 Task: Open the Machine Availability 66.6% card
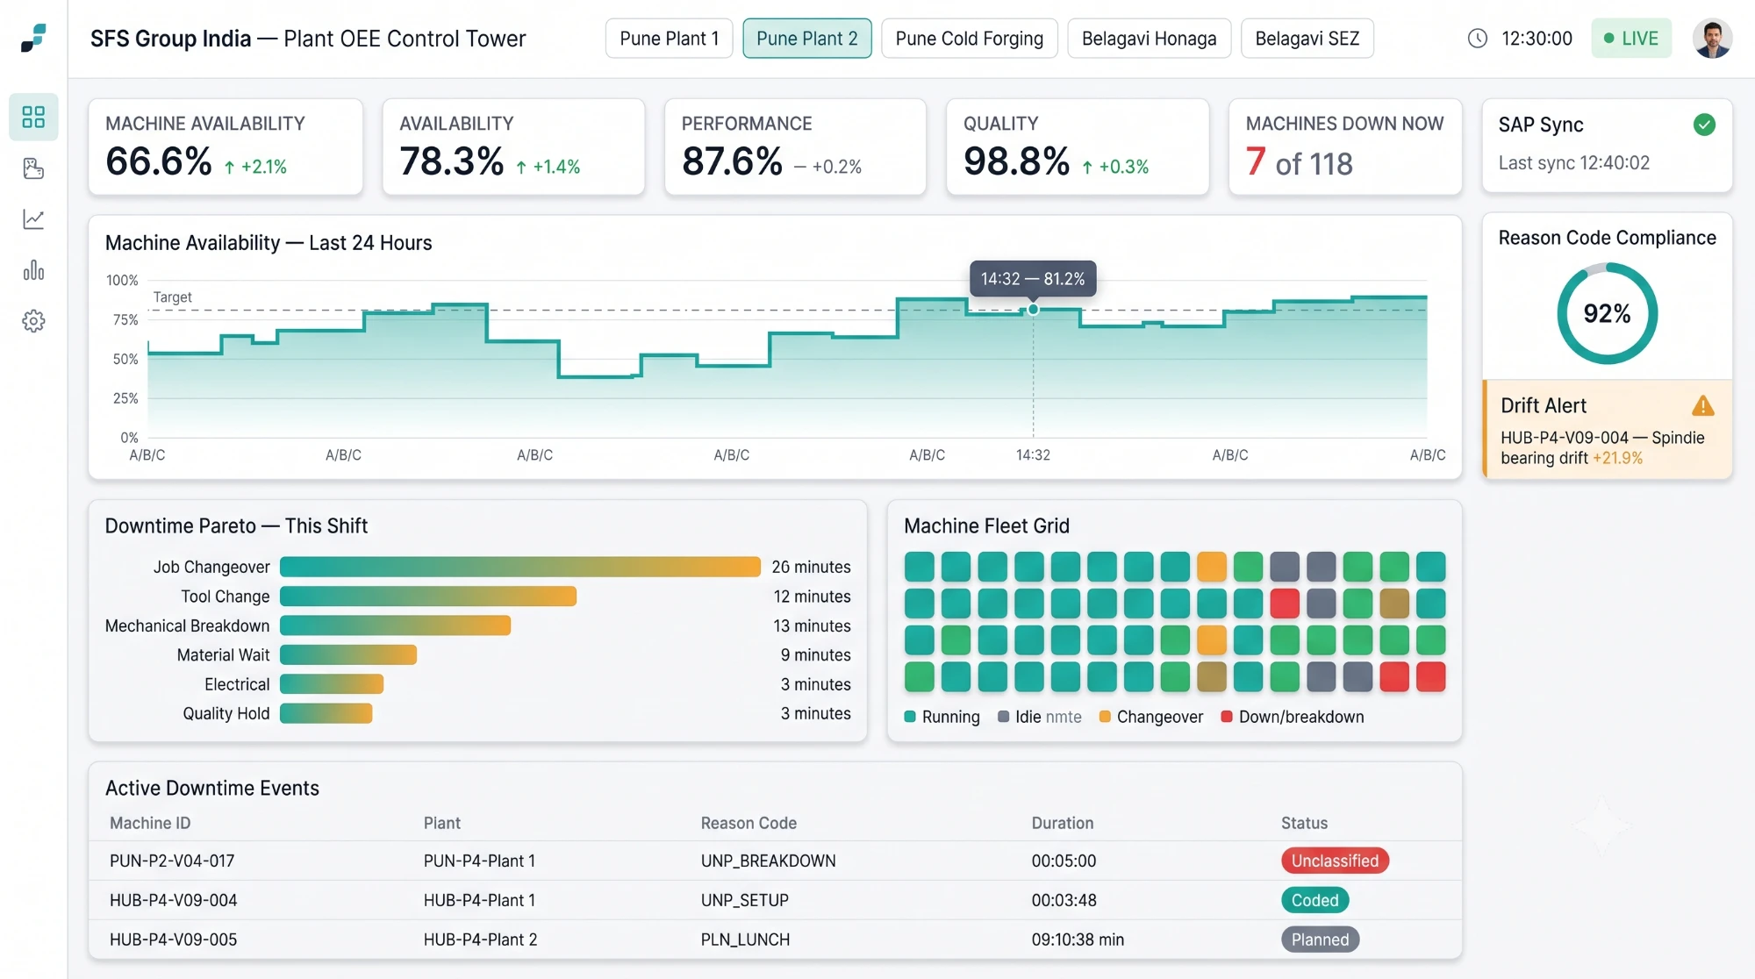pos(226,146)
